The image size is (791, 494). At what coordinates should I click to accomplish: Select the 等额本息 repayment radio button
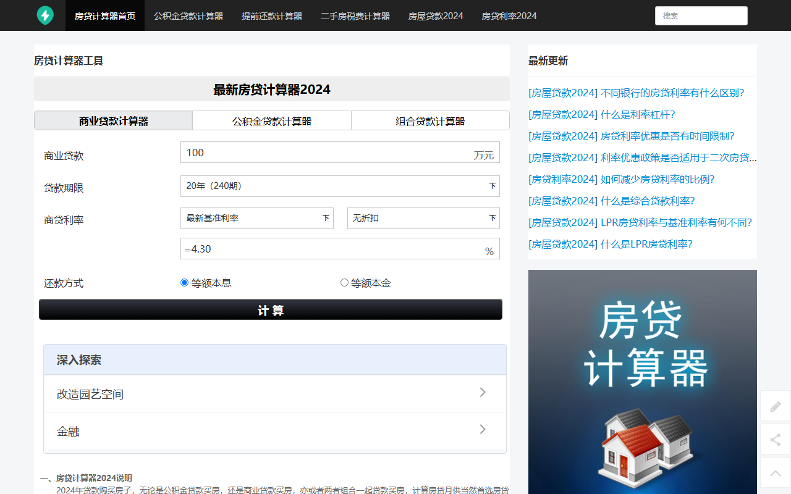[x=184, y=283]
